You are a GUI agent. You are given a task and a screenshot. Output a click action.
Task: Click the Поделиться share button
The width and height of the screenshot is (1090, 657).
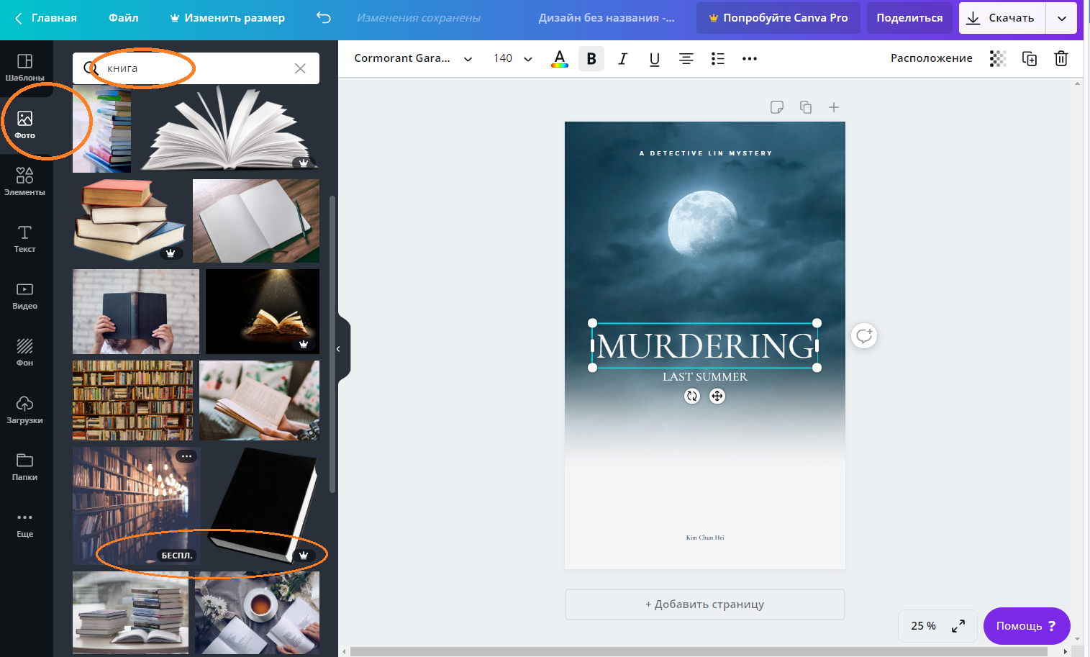[909, 18]
